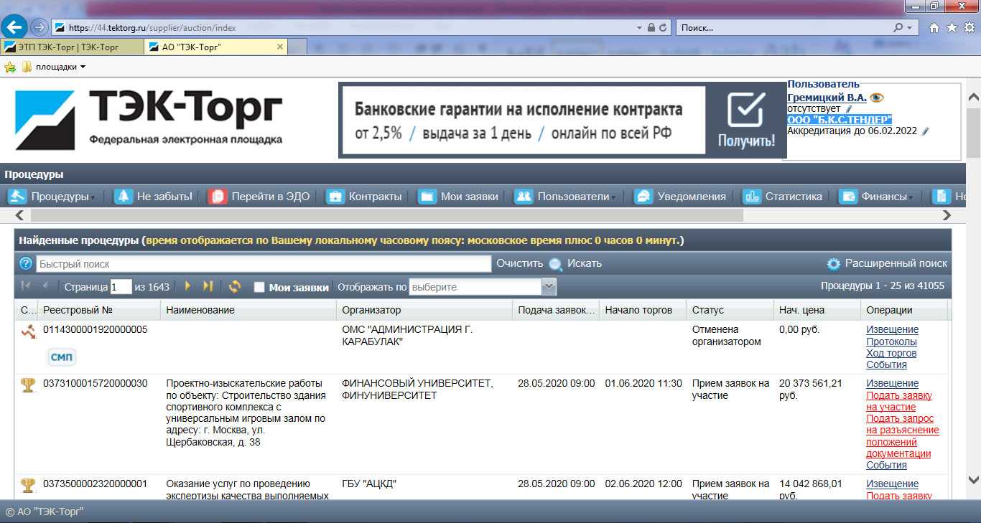Expand the Финансы menu arrow
This screenshot has height=523, width=981.
pos(911,198)
